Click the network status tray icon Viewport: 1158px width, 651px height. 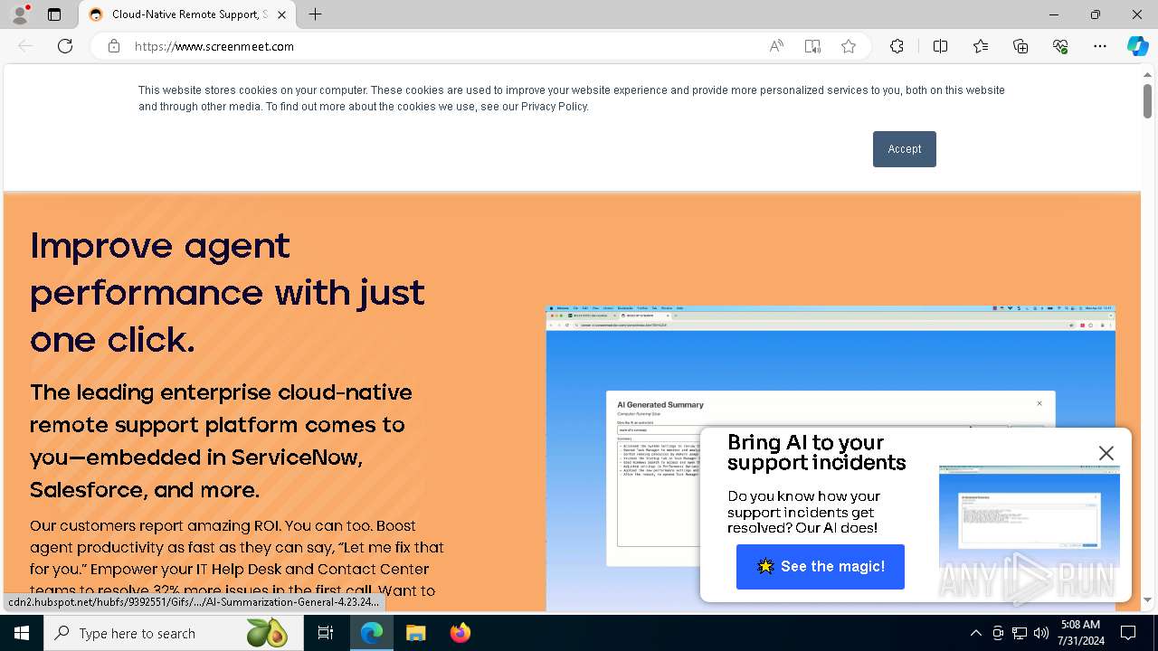pyautogui.click(x=1020, y=633)
